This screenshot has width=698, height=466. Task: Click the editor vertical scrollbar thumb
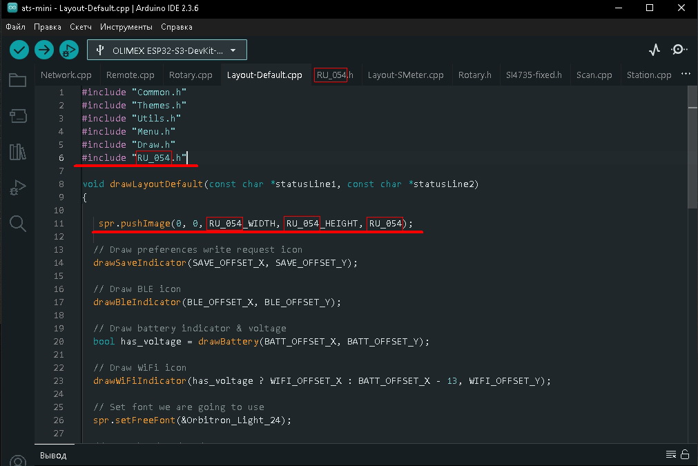692,147
